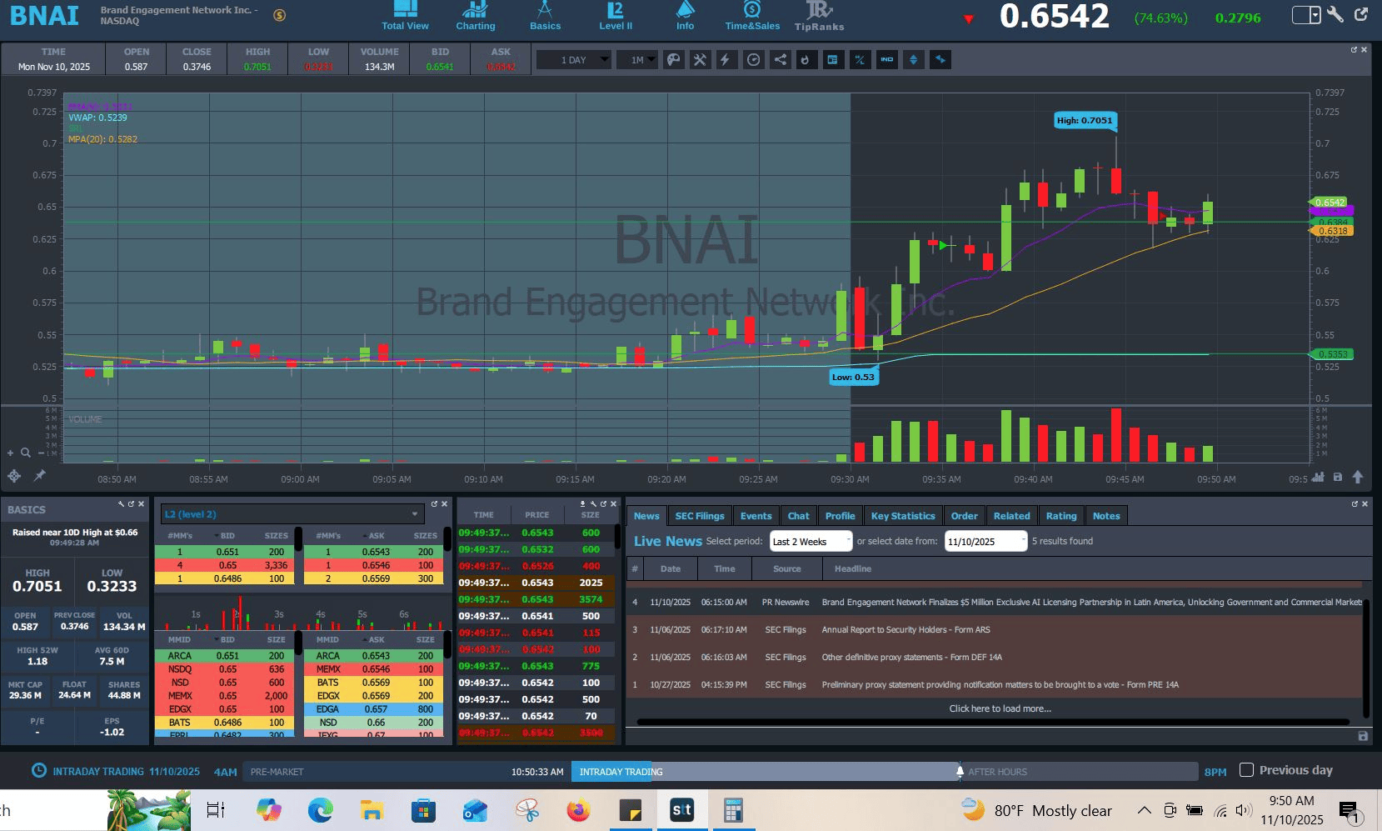Screen dimensions: 1382x831
Task: Switch to the Events tab
Action: click(x=756, y=516)
